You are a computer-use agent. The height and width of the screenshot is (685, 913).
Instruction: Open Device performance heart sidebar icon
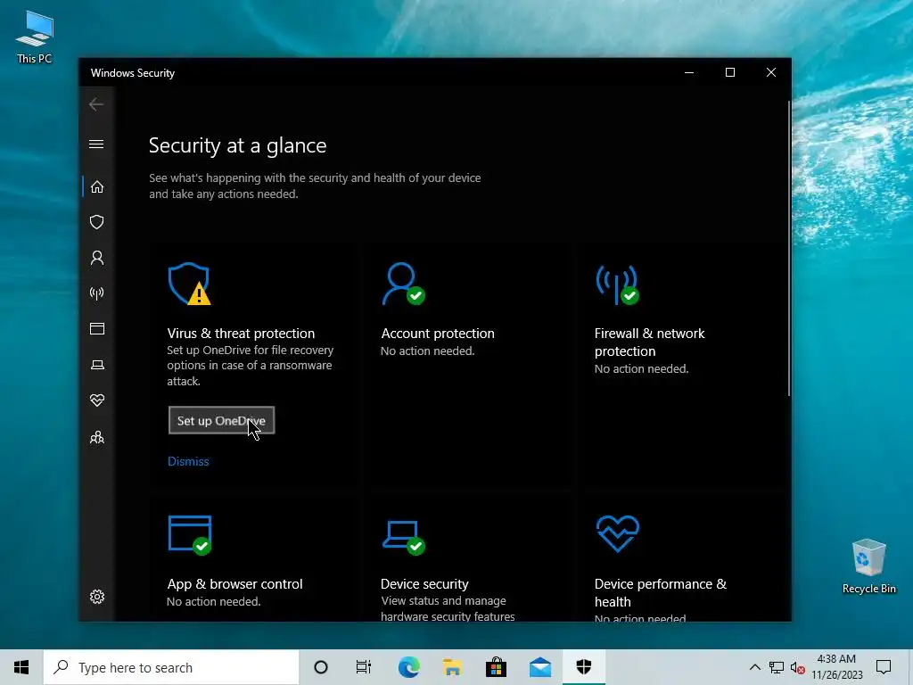(96, 400)
